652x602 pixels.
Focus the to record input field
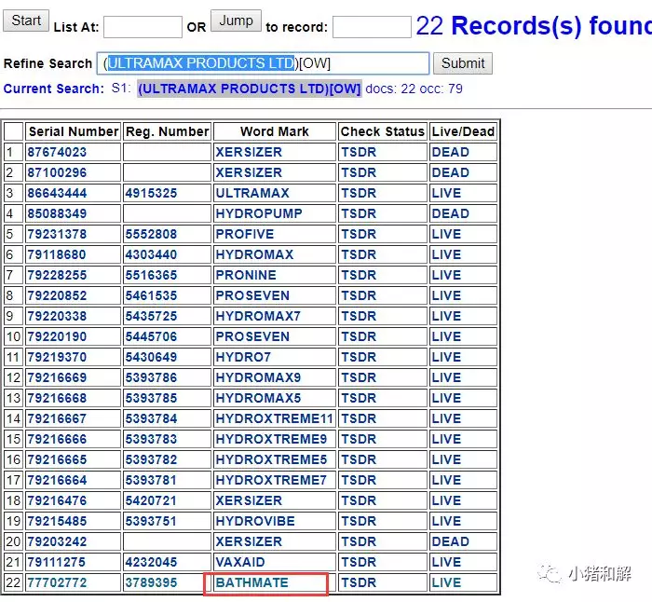372,27
